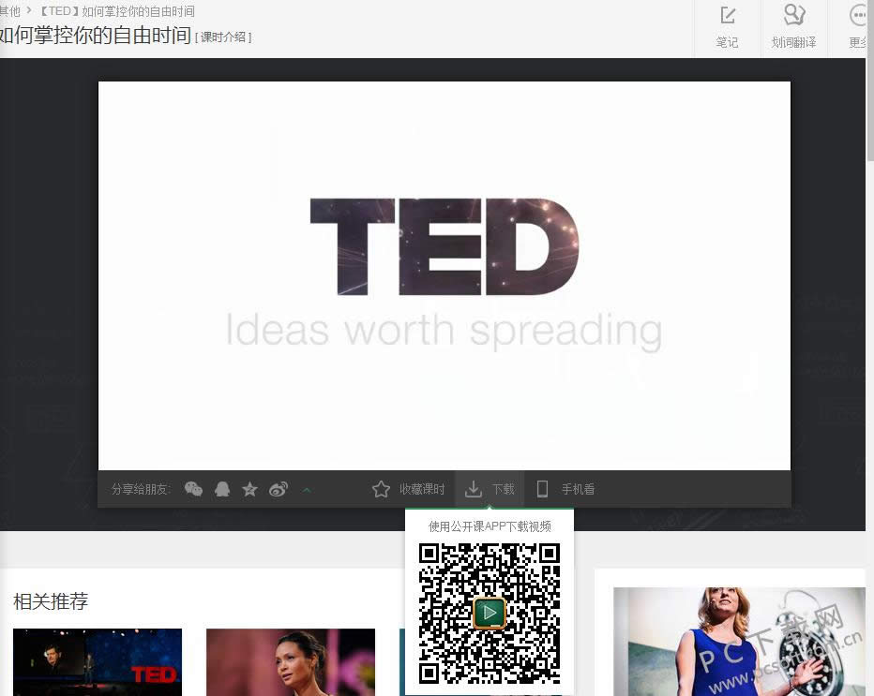The width and height of the screenshot is (874, 696).
Task: Click the 手机看 phone icon
Action: (x=542, y=489)
